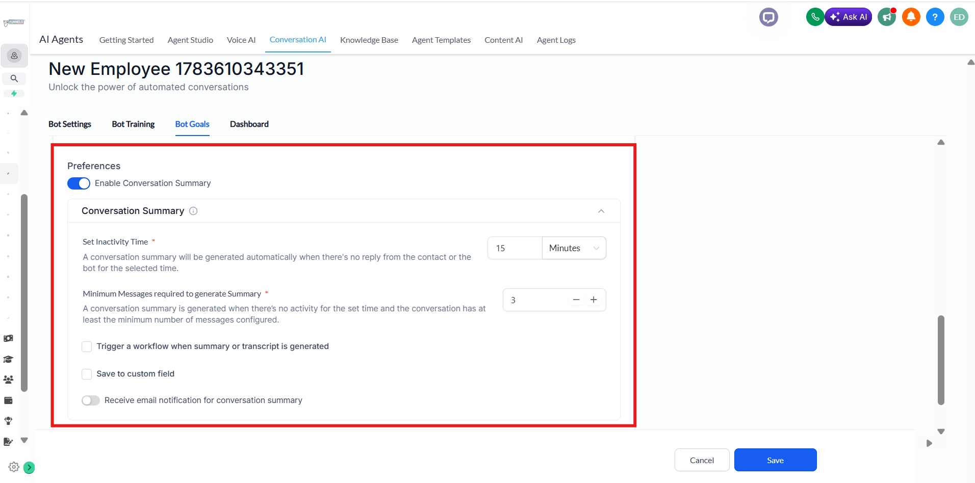Check Trigger a workflow when summary generated

point(87,346)
